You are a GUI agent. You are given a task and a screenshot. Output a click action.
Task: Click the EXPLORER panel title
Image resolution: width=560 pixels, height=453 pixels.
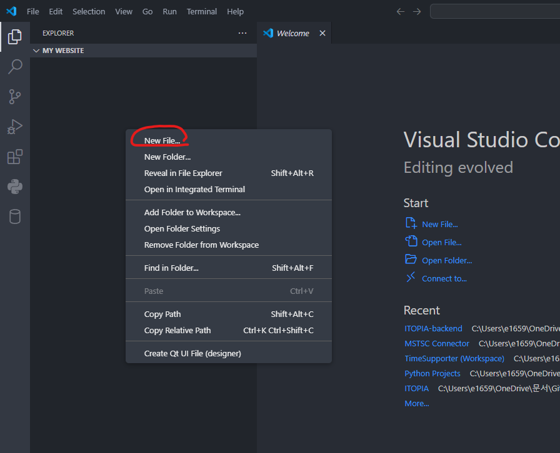(x=58, y=33)
